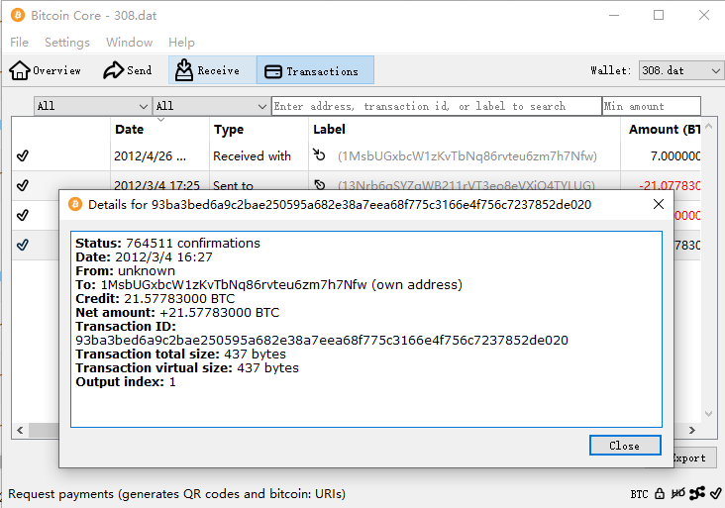
Task: Click the network connections status icon
Action: [x=696, y=493]
